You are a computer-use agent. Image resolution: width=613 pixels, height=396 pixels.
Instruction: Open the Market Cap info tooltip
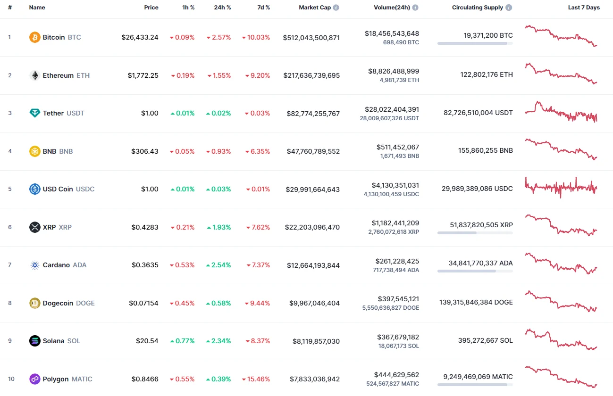[x=336, y=7]
